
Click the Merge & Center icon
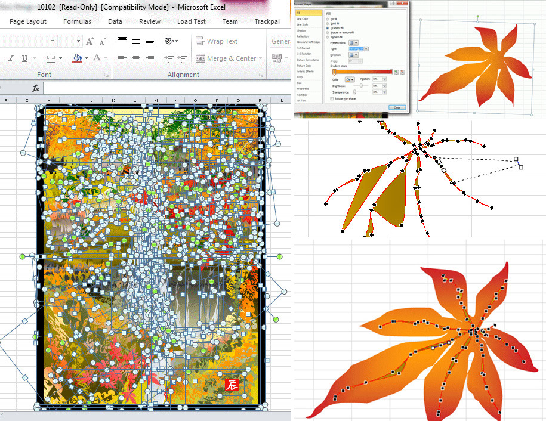(200, 58)
